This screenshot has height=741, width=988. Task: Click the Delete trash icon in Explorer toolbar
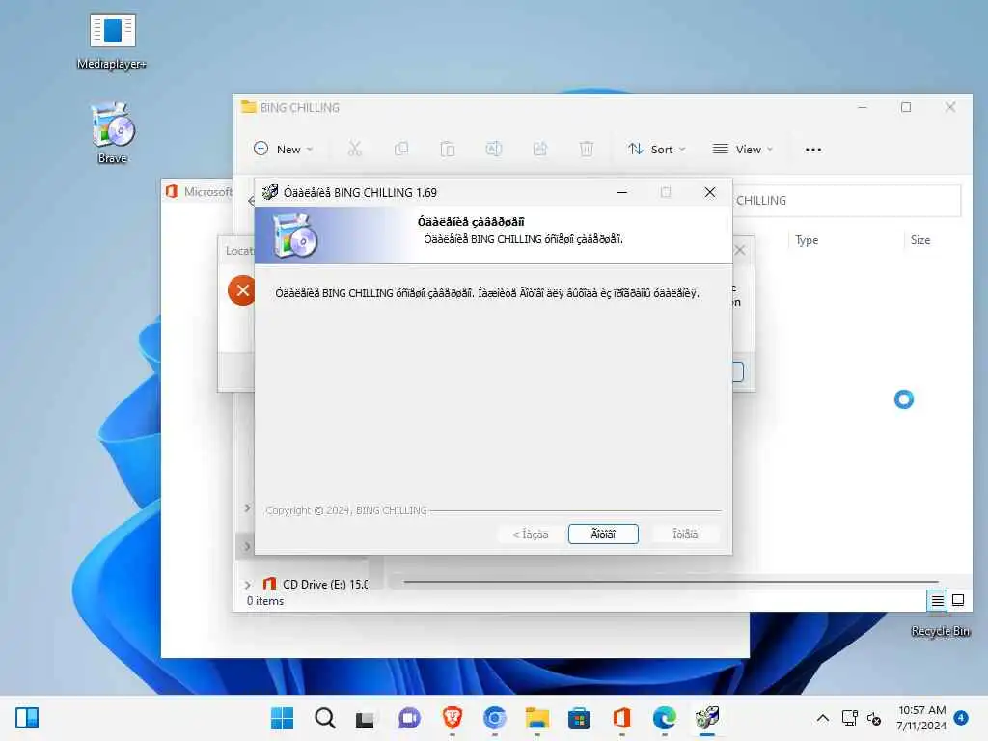[587, 149]
